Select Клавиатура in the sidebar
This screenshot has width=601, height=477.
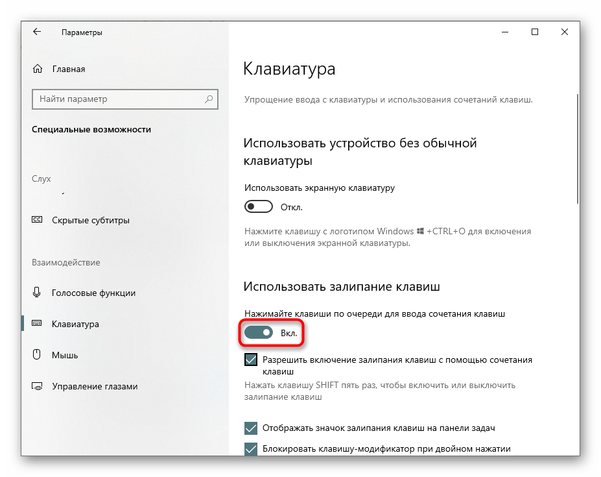(75, 324)
